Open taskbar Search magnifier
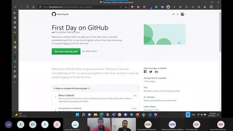This screenshot has width=233, height=131. tap(83, 115)
